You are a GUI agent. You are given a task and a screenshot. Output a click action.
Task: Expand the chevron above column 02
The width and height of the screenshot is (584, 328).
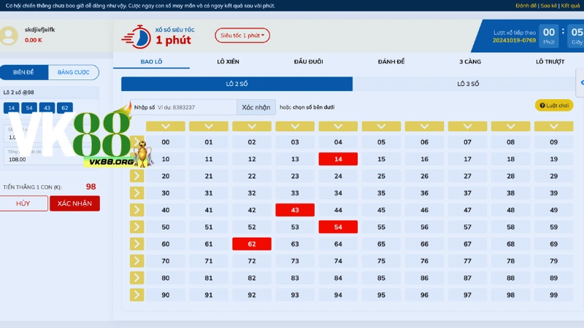[x=252, y=126]
